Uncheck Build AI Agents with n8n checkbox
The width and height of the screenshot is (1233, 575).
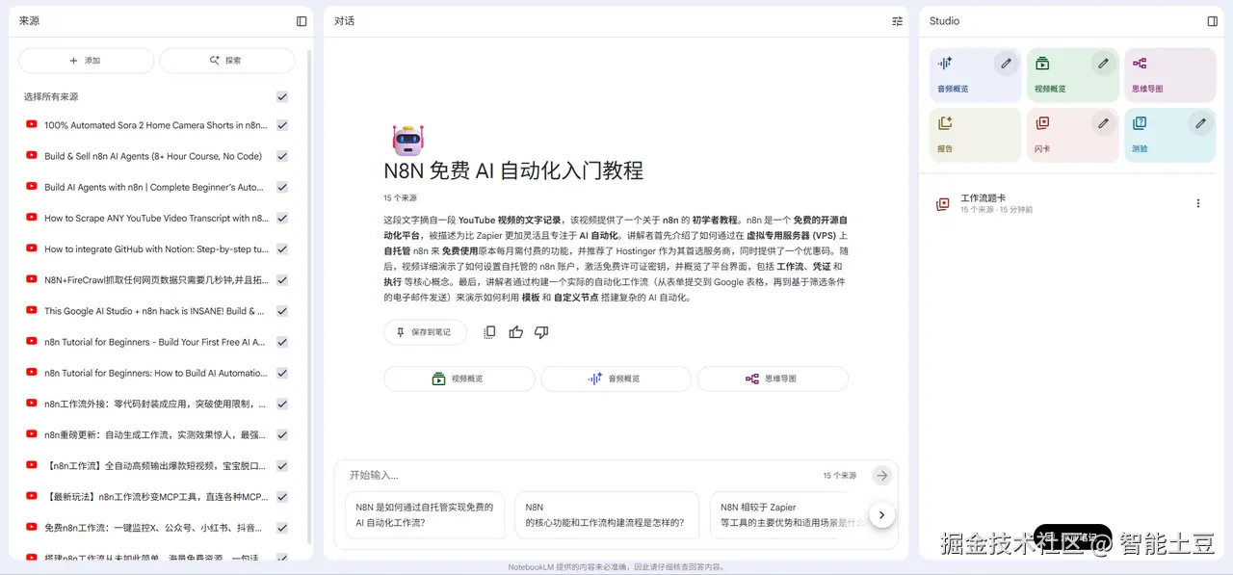282,187
